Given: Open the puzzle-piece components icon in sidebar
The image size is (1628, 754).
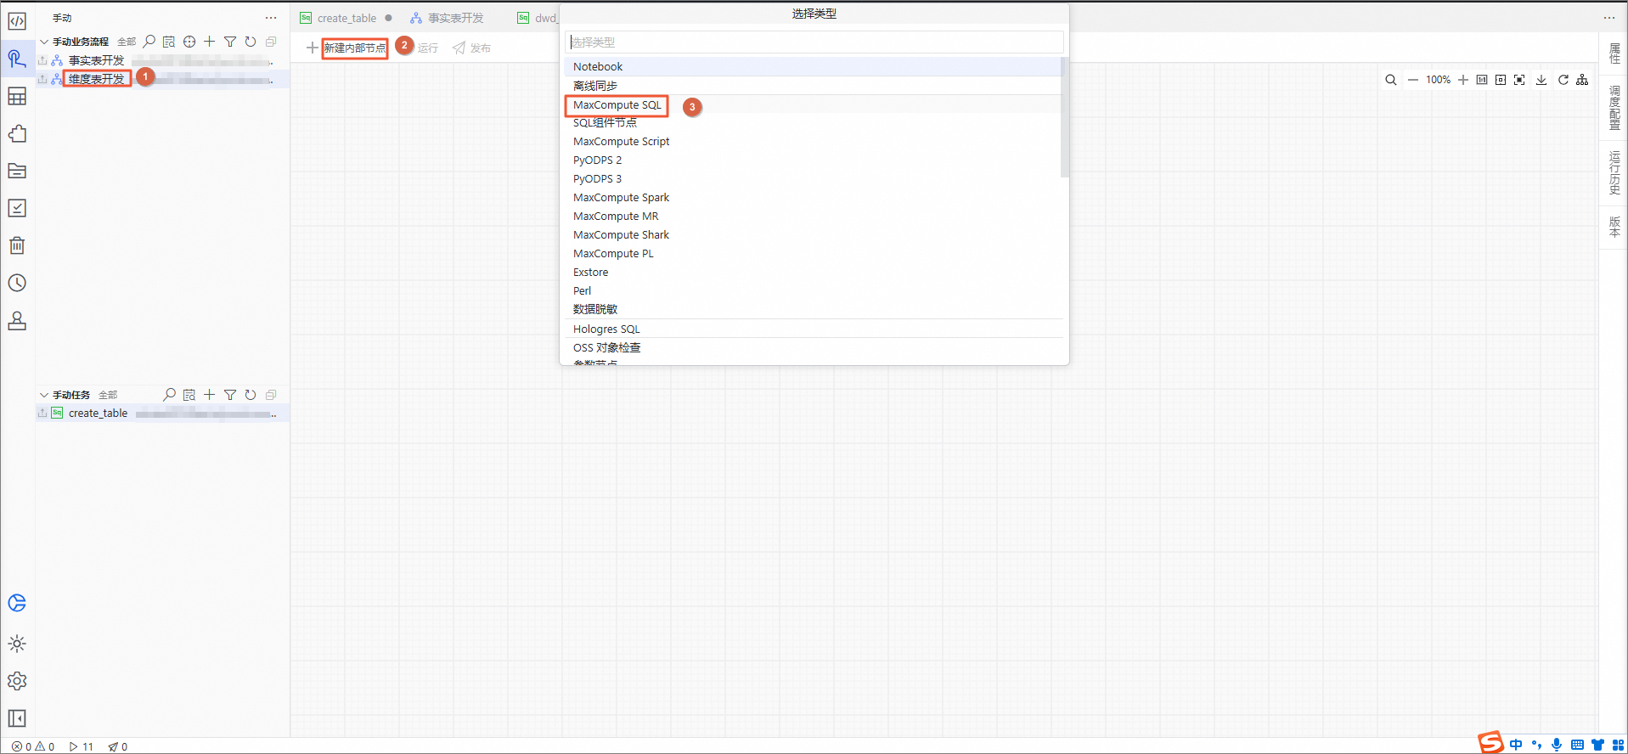Looking at the screenshot, I should point(17,133).
